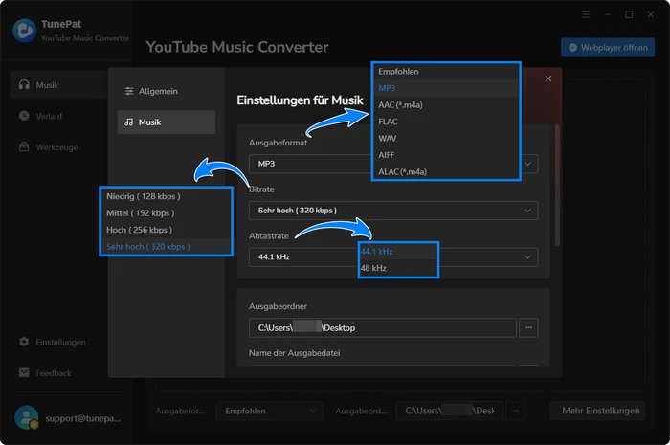Click the Ausgabeordner path field
Image resolution: width=670 pixels, height=445 pixels.
click(x=383, y=328)
